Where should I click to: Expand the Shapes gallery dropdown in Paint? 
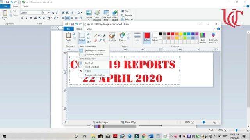(x=122, y=42)
